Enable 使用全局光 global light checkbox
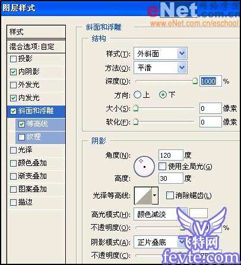Viewport: 241px width, 265px height. click(x=162, y=167)
